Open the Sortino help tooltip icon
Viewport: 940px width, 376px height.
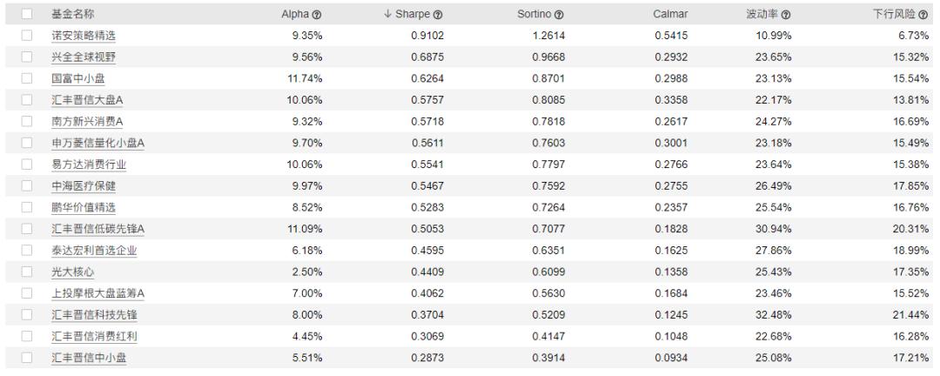[x=558, y=15]
